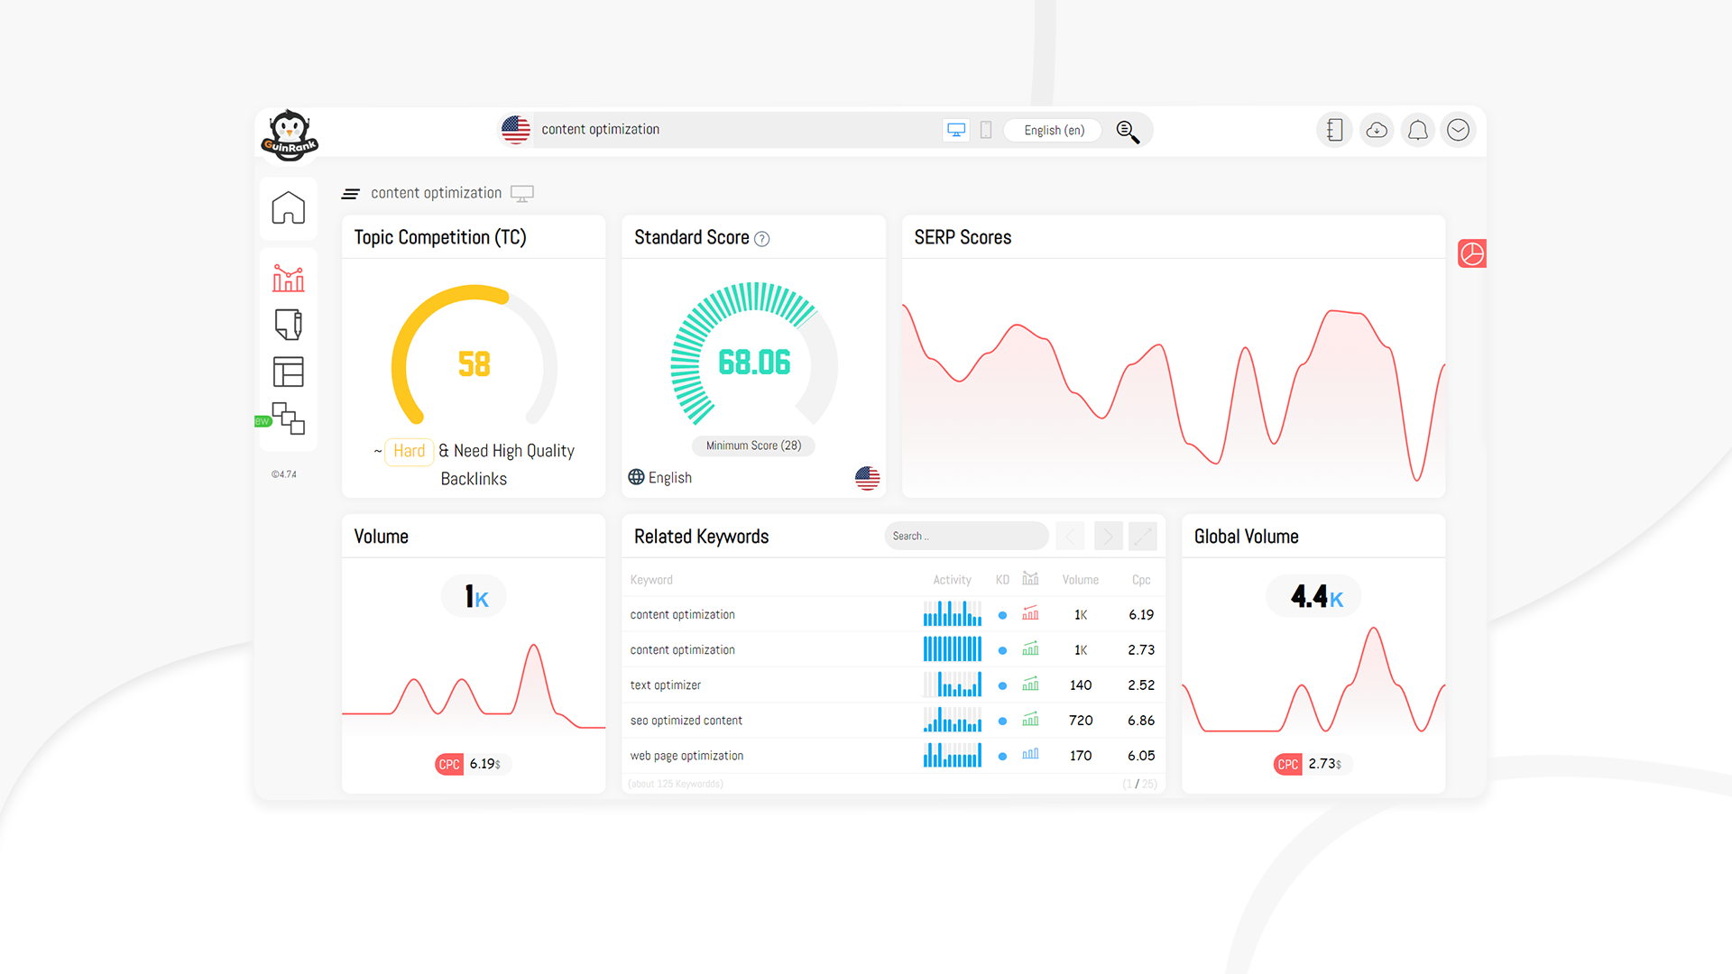The width and height of the screenshot is (1732, 974).
Task: Click CPC 6.19$ tag in Volume card
Action: coord(473,764)
